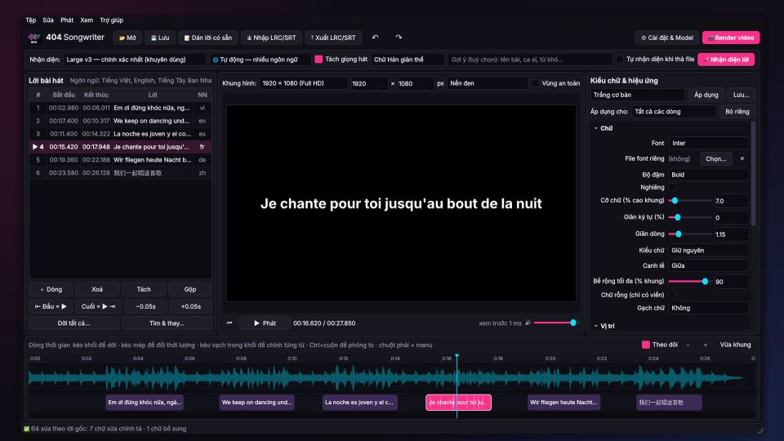
Task: Export lyrics via Xuất LRC/SRT
Action: (x=333, y=38)
